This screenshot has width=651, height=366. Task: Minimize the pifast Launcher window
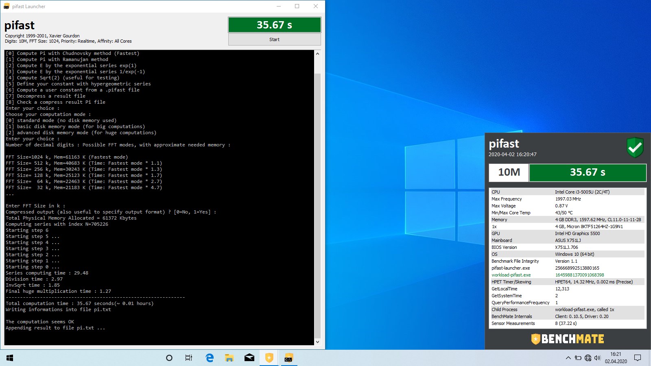pyautogui.click(x=279, y=6)
